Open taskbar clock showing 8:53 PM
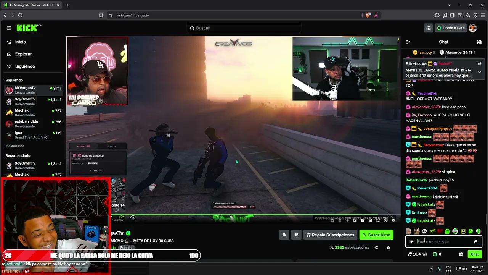488x275 pixels. tap(477, 269)
